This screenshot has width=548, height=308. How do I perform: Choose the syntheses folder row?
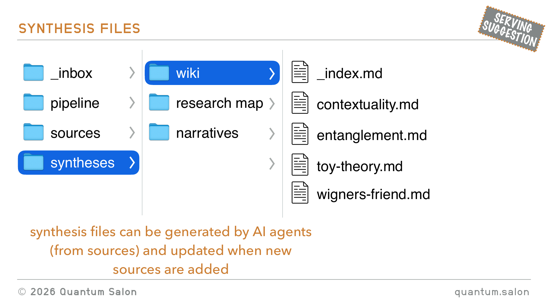78,163
